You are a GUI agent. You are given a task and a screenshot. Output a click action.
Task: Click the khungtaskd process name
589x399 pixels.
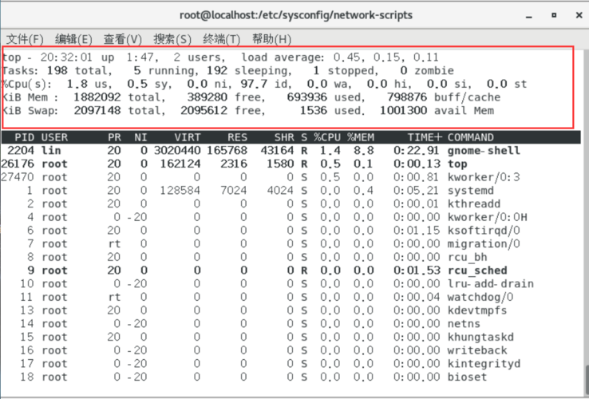pos(480,337)
